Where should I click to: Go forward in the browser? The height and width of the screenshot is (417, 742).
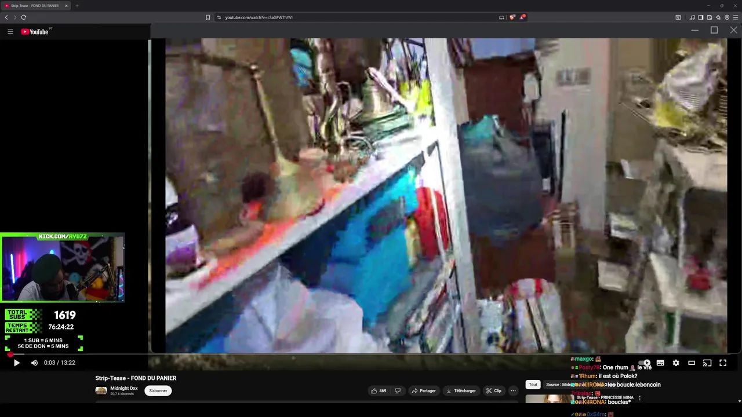pos(15,17)
